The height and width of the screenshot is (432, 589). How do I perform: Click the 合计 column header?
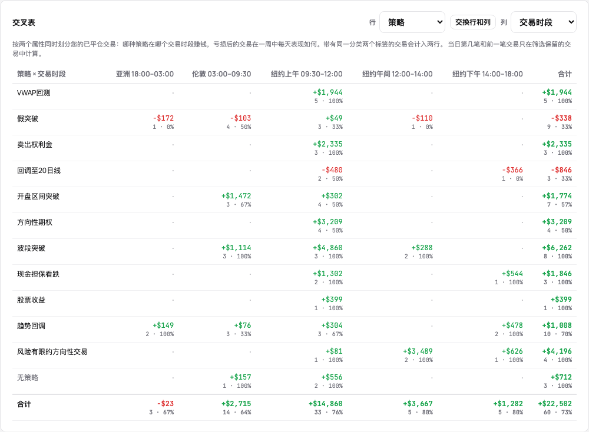coord(565,74)
